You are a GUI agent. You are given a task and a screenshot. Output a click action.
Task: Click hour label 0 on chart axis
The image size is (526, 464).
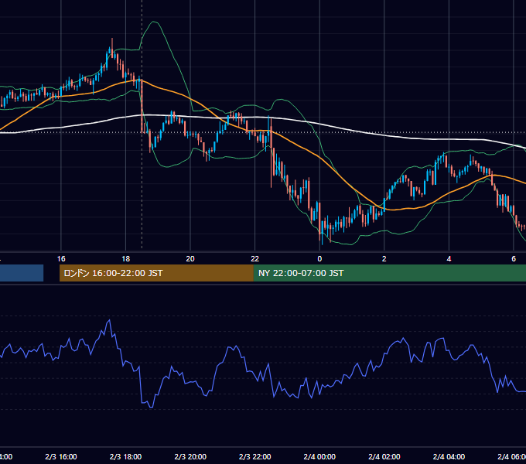(319, 259)
